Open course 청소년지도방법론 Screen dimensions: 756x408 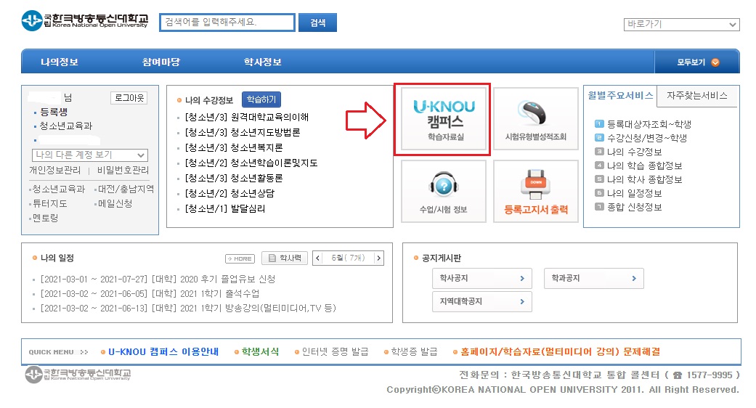(x=243, y=132)
